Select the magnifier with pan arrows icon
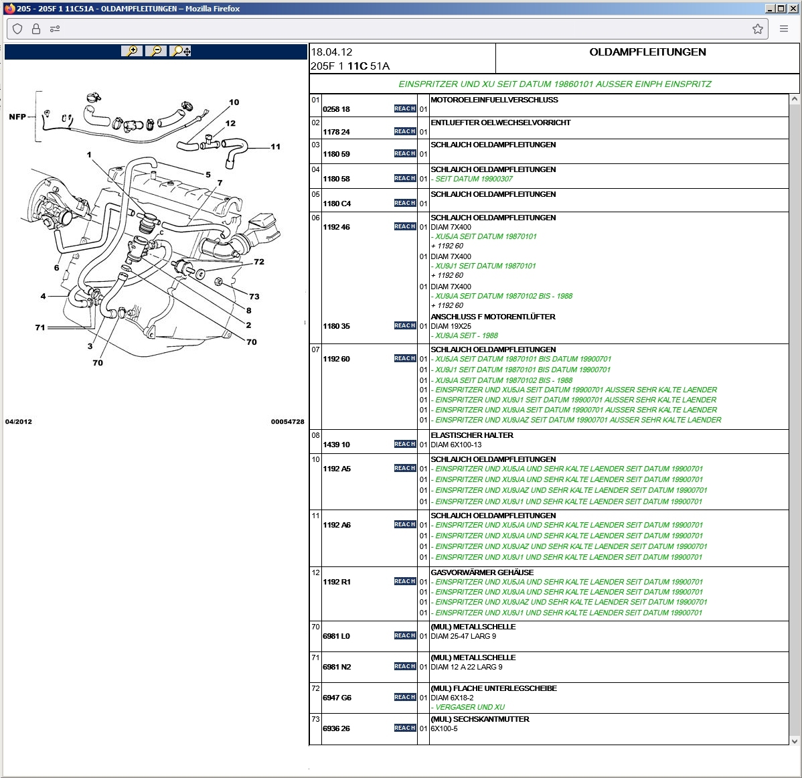The height and width of the screenshot is (778, 802). pyautogui.click(x=181, y=51)
